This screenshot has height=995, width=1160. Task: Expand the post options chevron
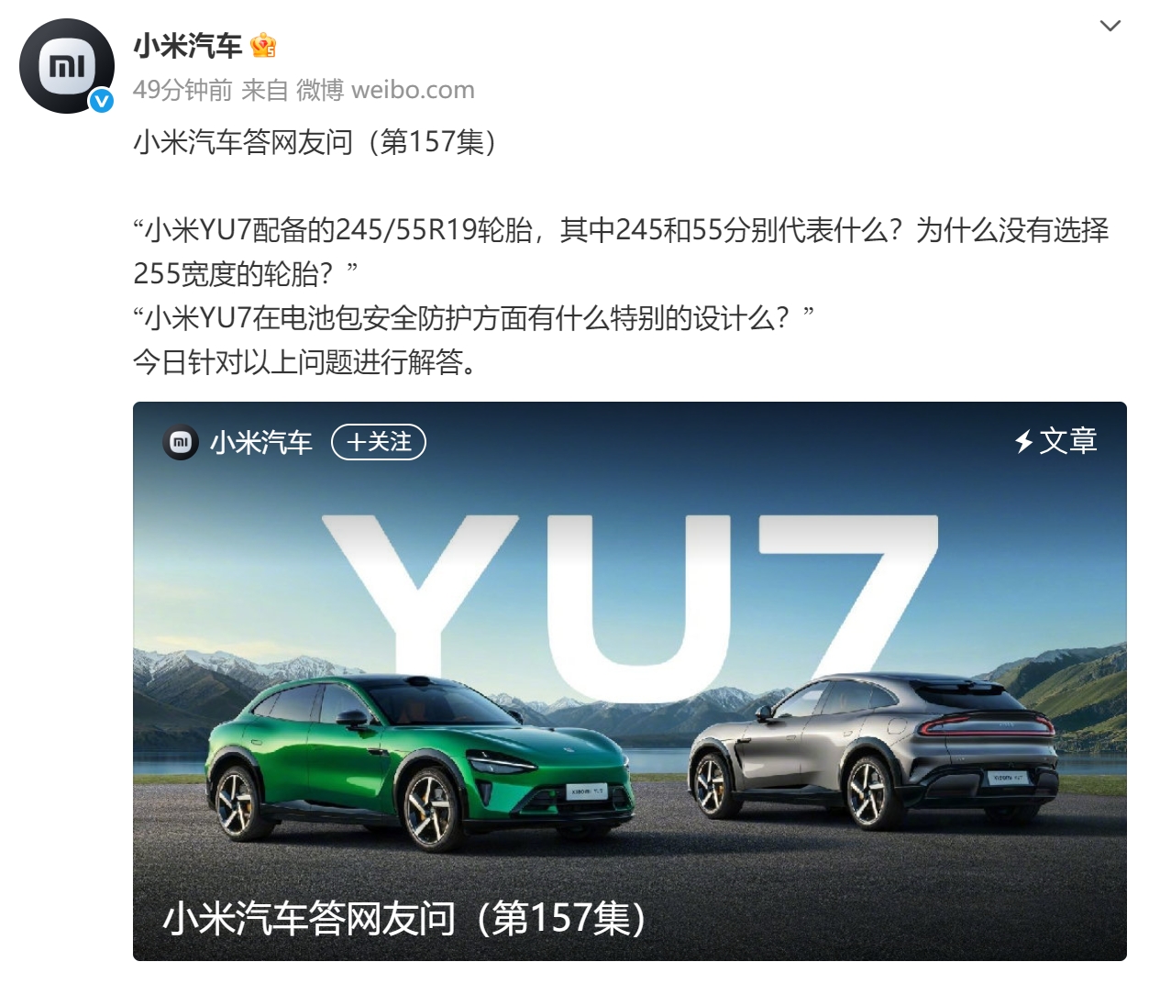click(1110, 26)
